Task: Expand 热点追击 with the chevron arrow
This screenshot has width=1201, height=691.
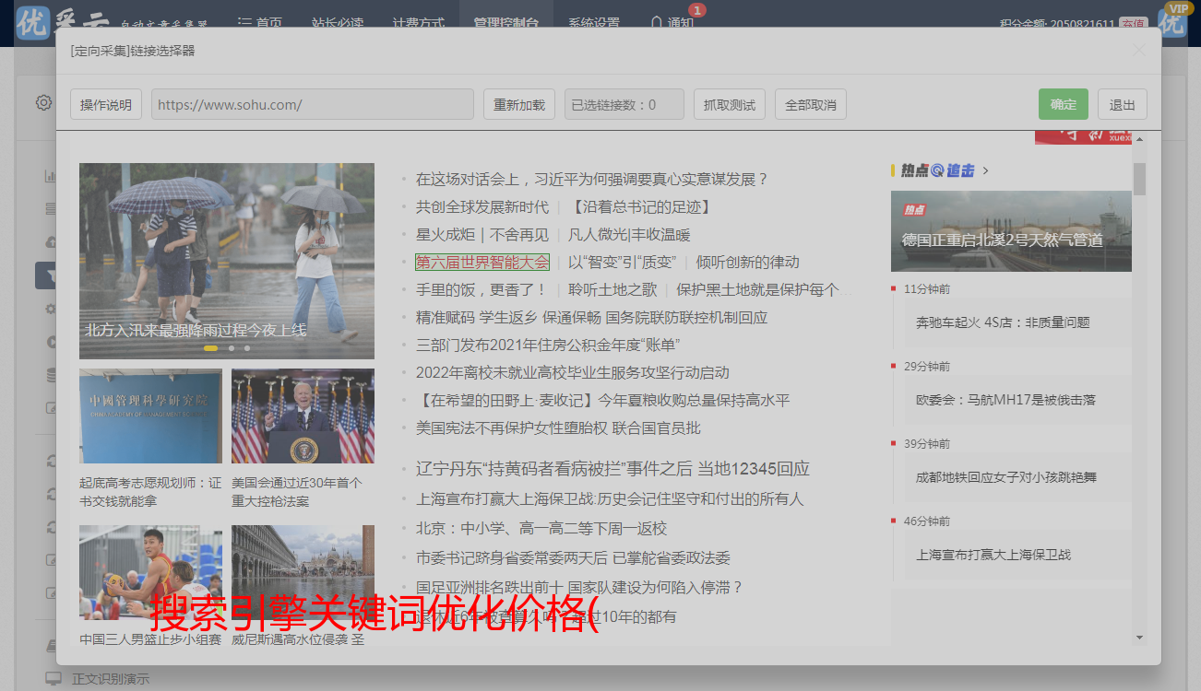Action: [986, 170]
